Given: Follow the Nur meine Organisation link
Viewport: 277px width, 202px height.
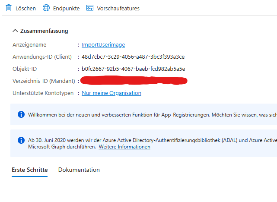Looking at the screenshot, I should pos(111,93).
